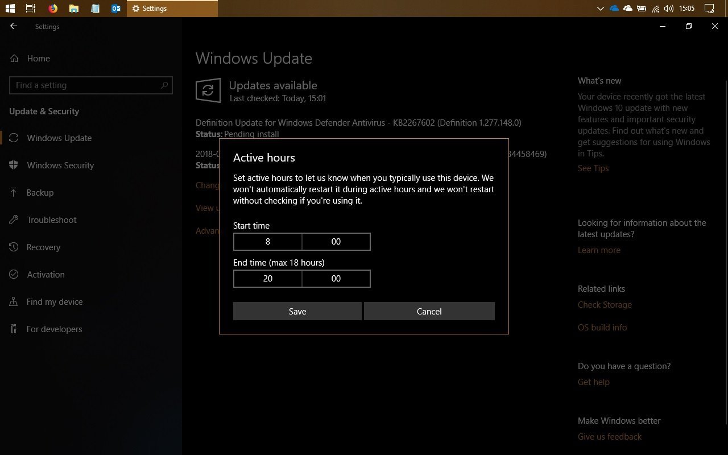The height and width of the screenshot is (455, 728).
Task: Click the Troubleshoot wrench icon
Action: pos(14,220)
